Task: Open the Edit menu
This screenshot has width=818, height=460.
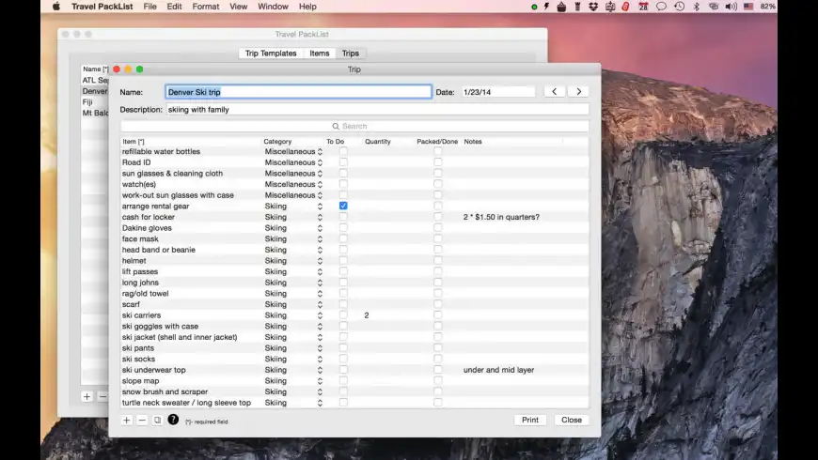Action: [174, 7]
